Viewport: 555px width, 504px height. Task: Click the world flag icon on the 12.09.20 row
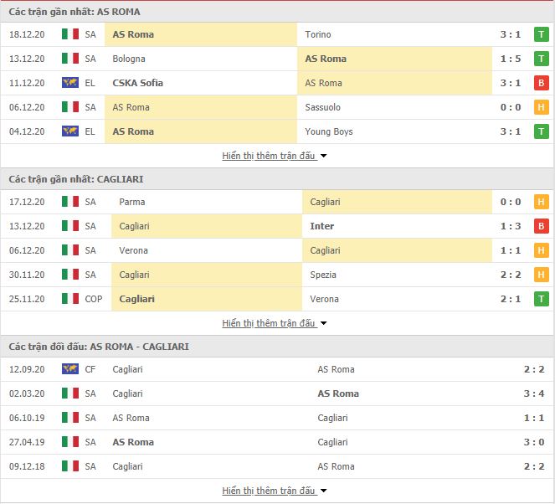click(x=70, y=369)
